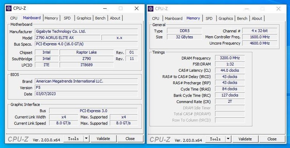
Task: Click Current Link Width x4 field
Action: 64,117
